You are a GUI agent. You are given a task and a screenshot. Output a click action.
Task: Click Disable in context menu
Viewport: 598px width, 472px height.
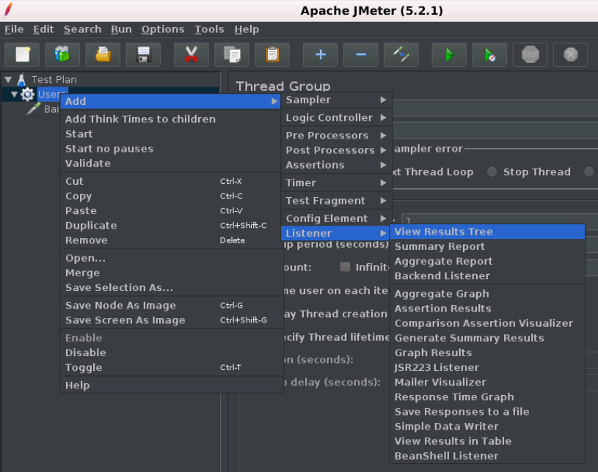170,353
